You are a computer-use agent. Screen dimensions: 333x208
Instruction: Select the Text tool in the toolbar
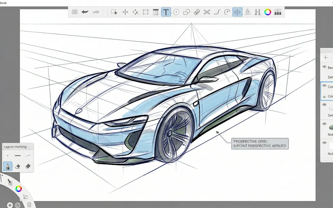[165, 12]
